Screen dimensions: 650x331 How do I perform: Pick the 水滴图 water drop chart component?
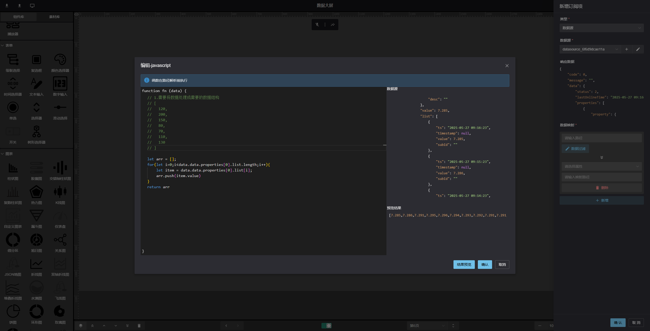[x=37, y=288]
